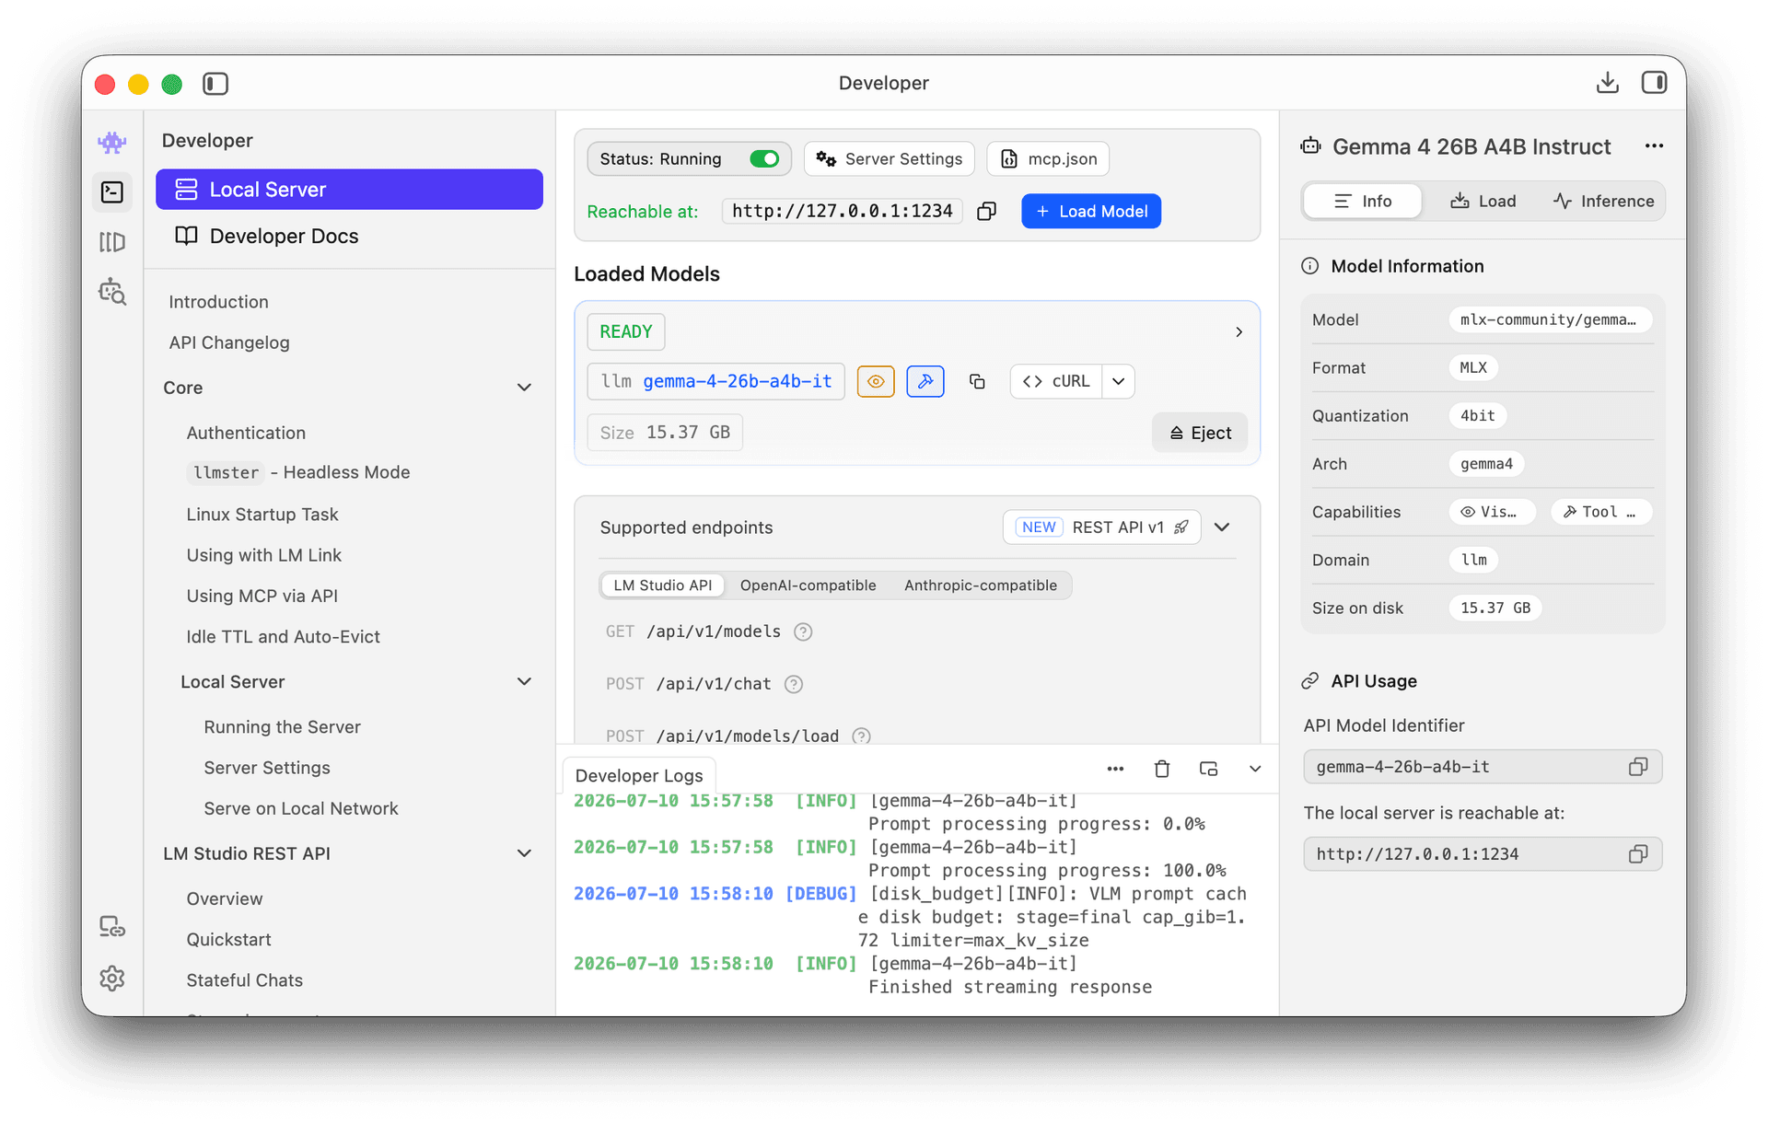Click the tool use hammer icon on loaded model

coord(925,381)
